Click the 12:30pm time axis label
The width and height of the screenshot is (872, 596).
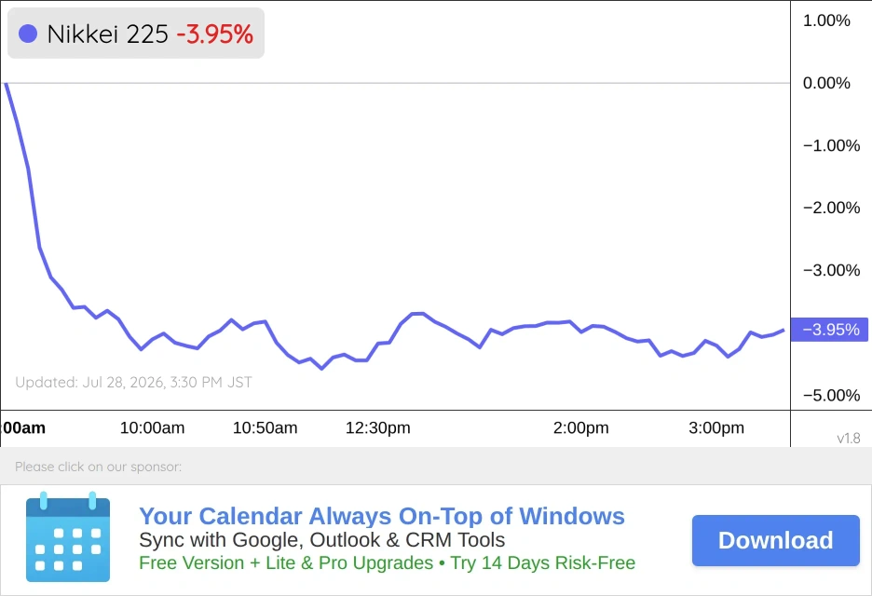pos(377,427)
